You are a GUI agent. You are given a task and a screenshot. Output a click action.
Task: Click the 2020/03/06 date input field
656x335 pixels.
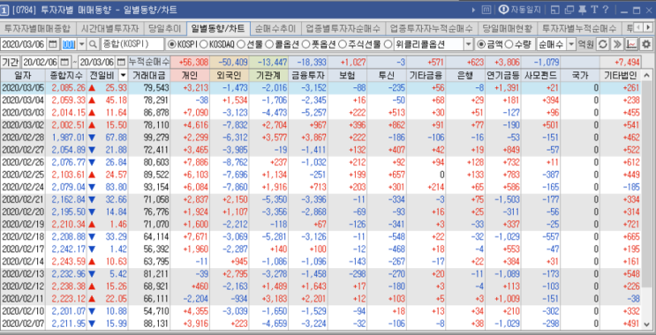tap(25, 44)
